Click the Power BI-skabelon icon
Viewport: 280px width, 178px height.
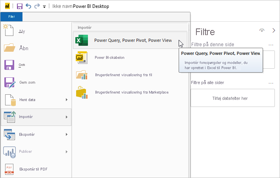click(x=82, y=58)
